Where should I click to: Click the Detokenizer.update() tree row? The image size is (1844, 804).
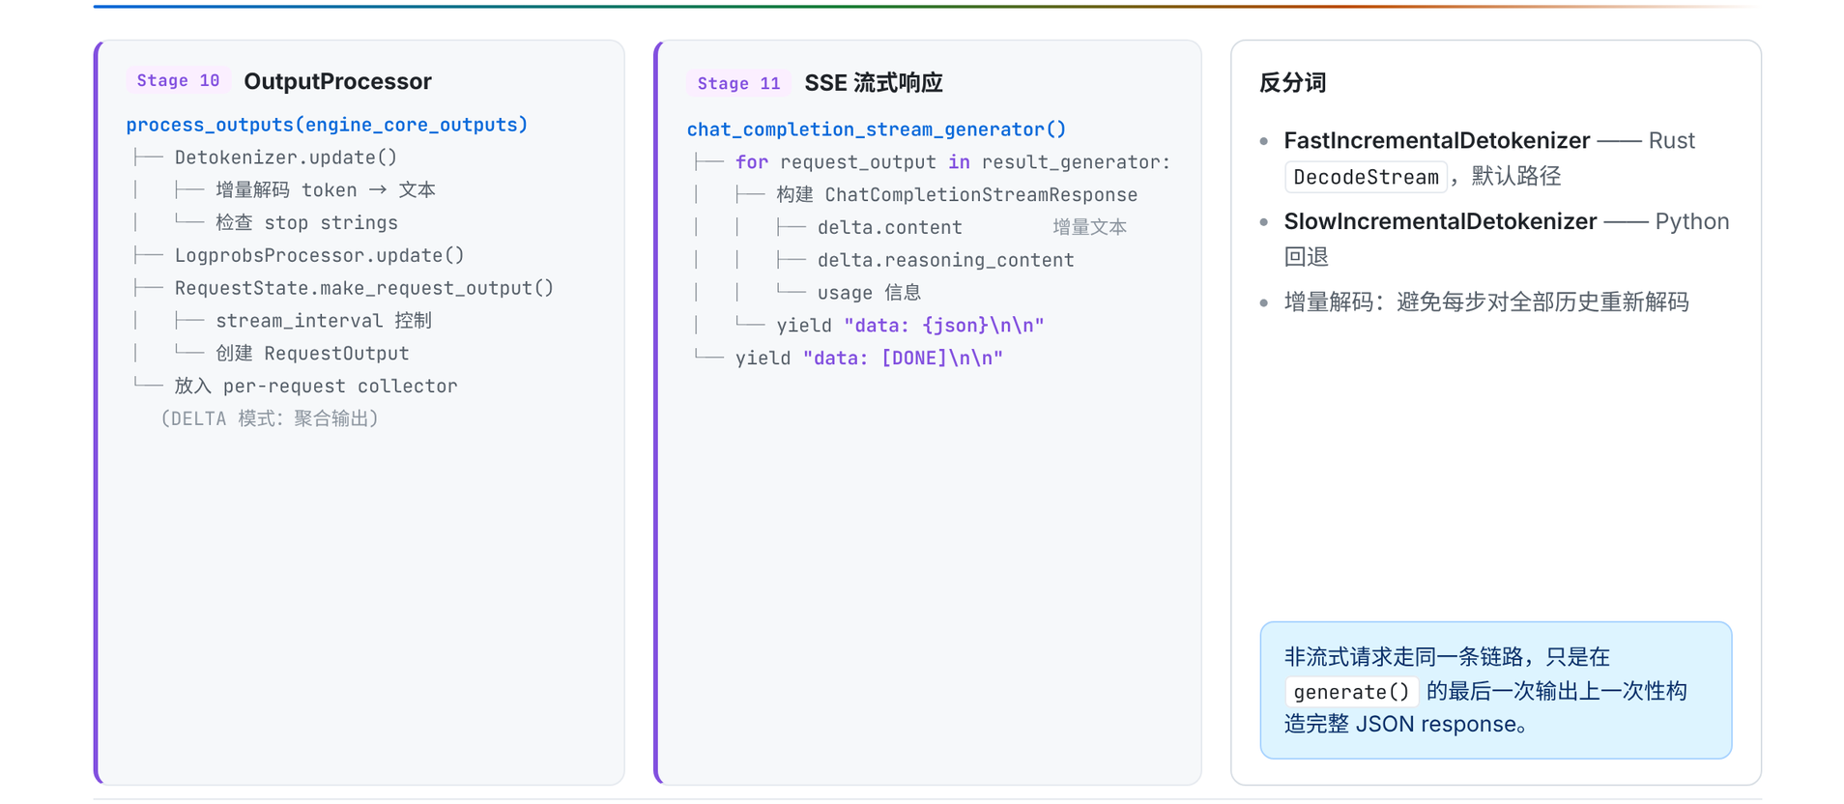(x=285, y=158)
